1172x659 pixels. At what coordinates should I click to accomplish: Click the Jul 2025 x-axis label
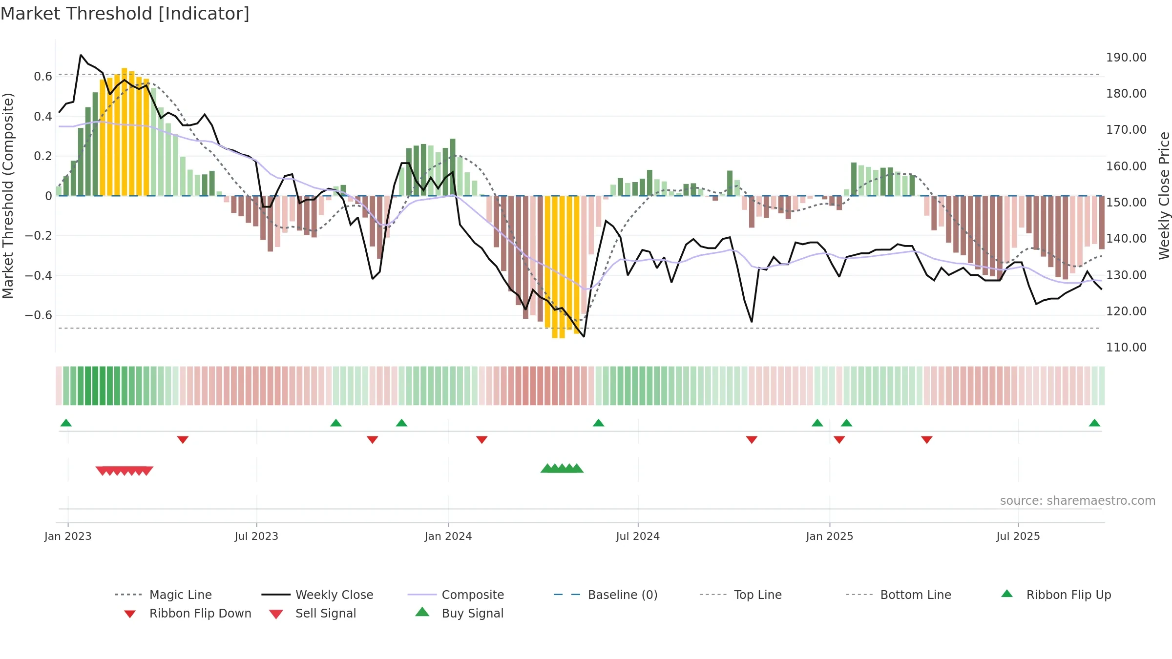pyautogui.click(x=1018, y=536)
